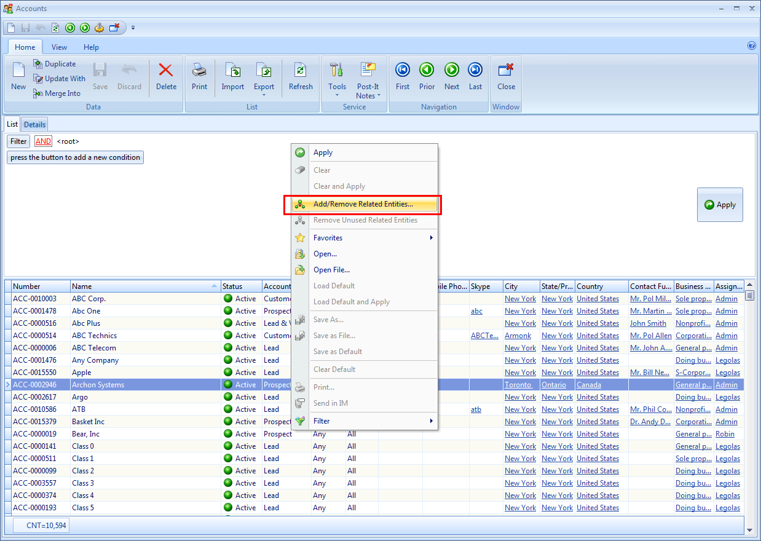761x541 pixels.
Task: Click the Close button in the Window group
Action: [x=507, y=77]
